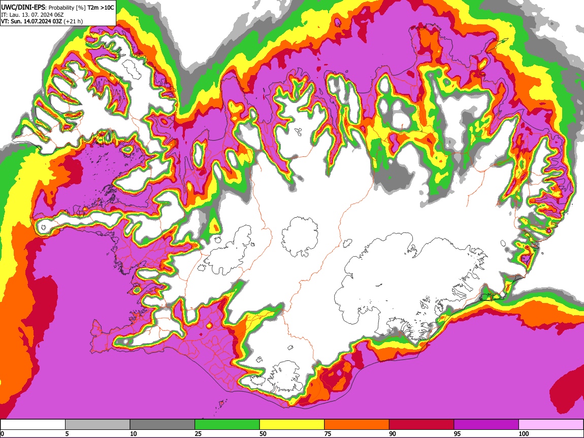Screen dimensions: 584x438
Task: Pick the crimson 90–95% legend swatch
Action: click(421, 424)
